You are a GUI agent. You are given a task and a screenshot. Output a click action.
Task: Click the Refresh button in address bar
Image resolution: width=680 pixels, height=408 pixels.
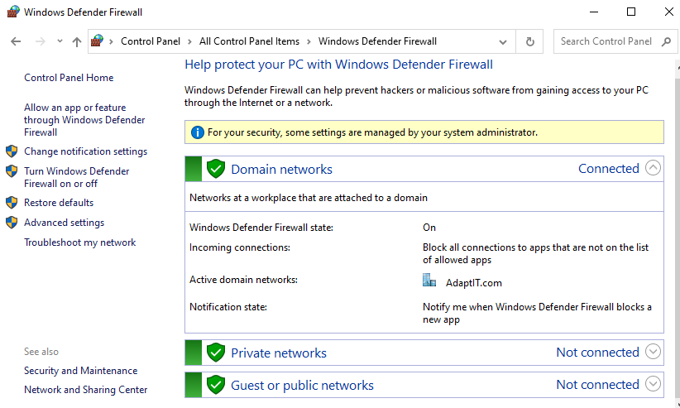pyautogui.click(x=529, y=41)
